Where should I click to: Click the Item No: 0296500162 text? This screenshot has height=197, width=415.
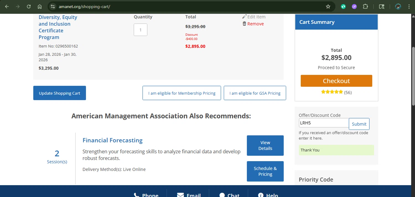click(58, 46)
